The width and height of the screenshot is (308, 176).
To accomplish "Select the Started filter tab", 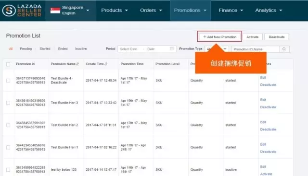I will [x=45, y=48].
